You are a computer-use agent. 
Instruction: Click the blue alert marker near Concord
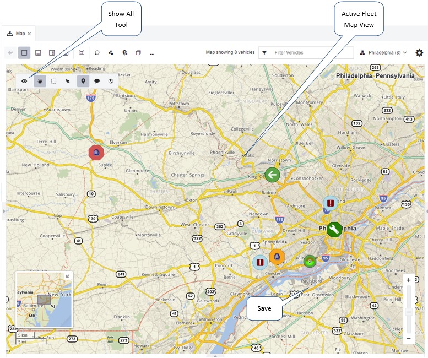click(x=260, y=263)
